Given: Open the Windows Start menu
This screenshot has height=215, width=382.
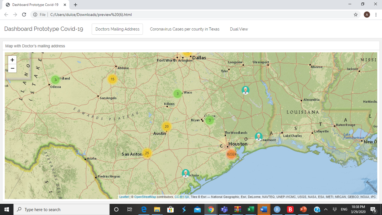Looking at the screenshot, I should [x=7, y=210].
